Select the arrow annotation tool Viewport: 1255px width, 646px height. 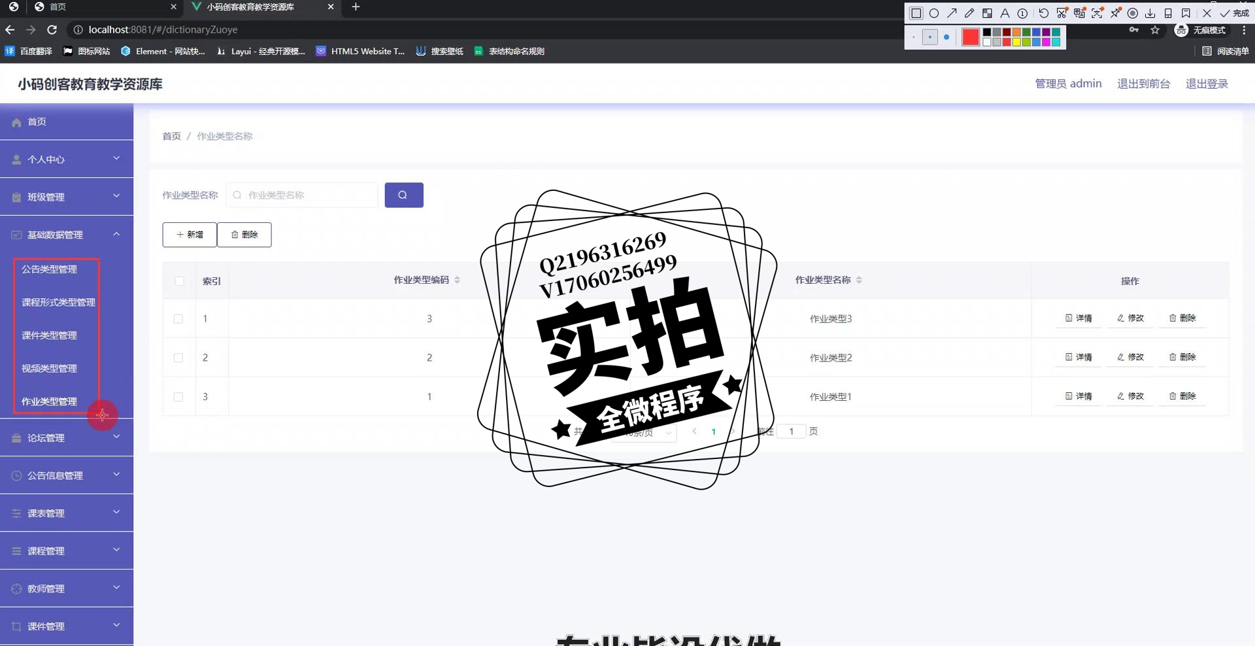[952, 13]
